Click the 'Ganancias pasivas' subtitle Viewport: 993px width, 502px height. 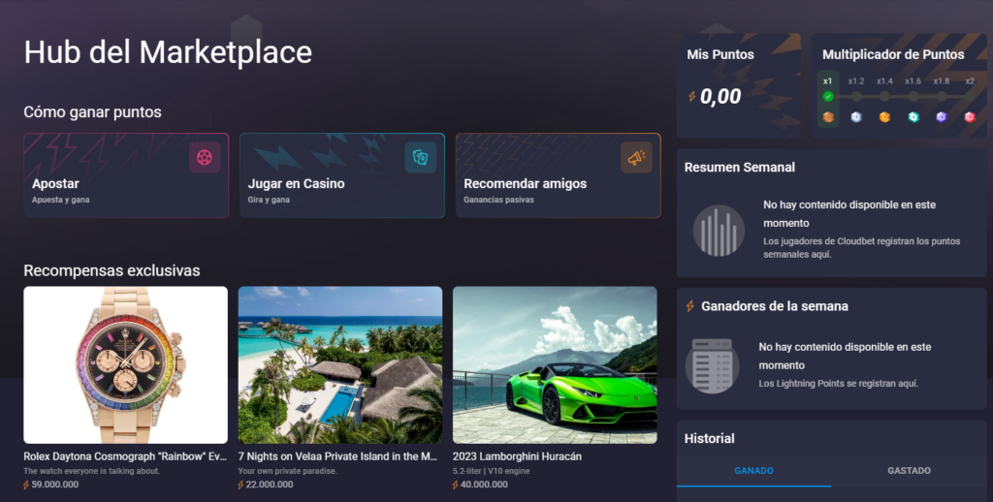coord(499,200)
